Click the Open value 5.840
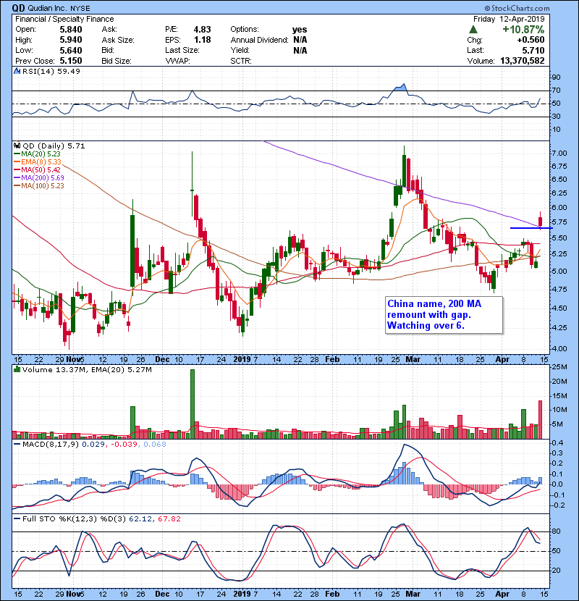579x601 pixels. coord(71,30)
